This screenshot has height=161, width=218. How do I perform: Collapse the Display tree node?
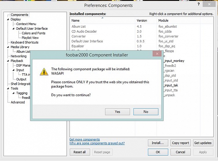(x=8, y=19)
